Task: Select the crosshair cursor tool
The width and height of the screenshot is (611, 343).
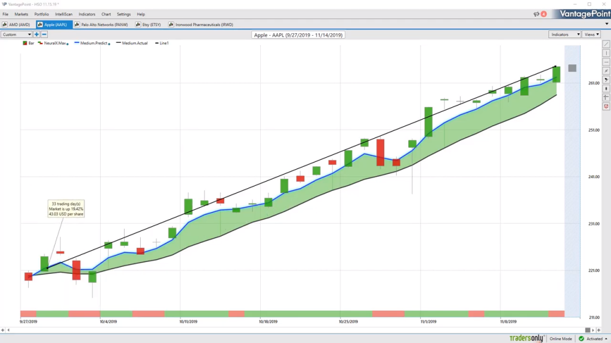Action: [606, 98]
